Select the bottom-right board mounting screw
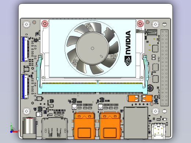The height and width of the screenshot is (143, 191). pyautogui.click(x=155, y=111)
